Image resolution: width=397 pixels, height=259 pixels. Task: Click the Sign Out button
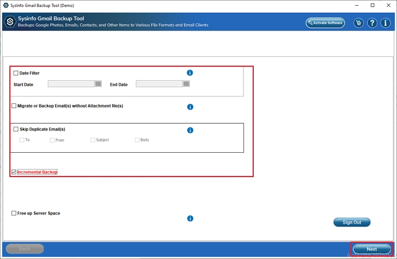(x=352, y=222)
